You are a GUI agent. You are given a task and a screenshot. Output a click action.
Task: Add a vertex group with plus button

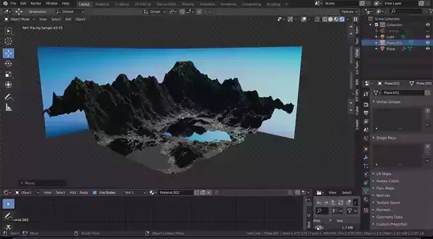[x=427, y=111]
